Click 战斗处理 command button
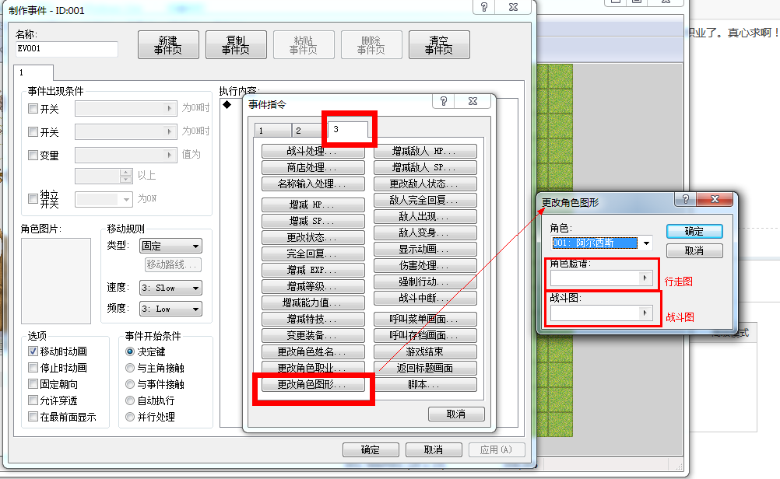Viewport: 780px width, 479px height. 313,151
